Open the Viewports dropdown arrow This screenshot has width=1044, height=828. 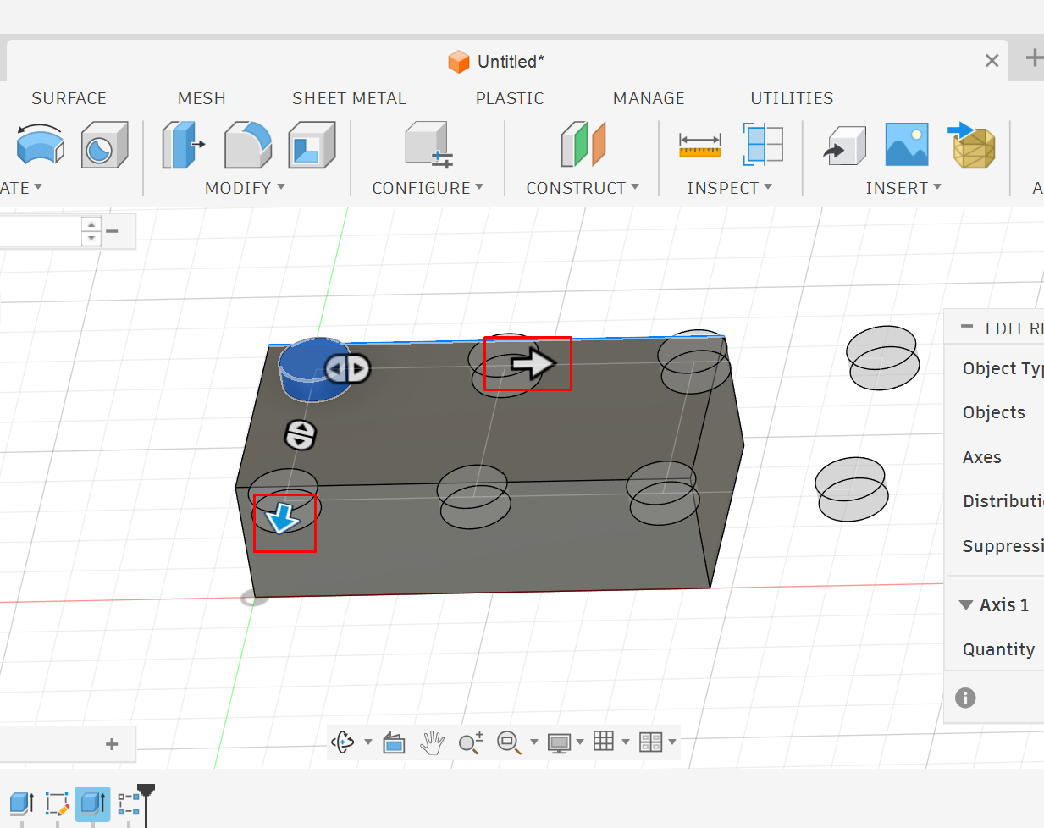(672, 742)
